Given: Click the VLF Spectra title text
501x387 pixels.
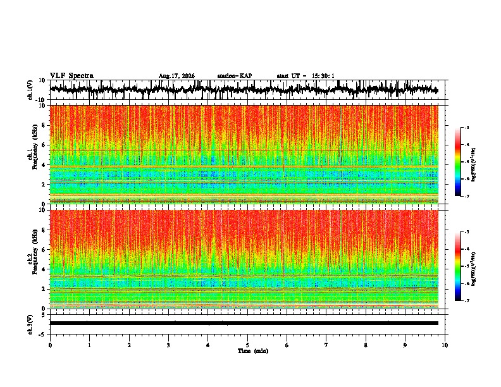Looking at the screenshot, I should click(71, 76).
